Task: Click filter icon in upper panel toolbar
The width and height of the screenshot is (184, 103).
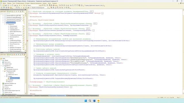Action: 23,11
